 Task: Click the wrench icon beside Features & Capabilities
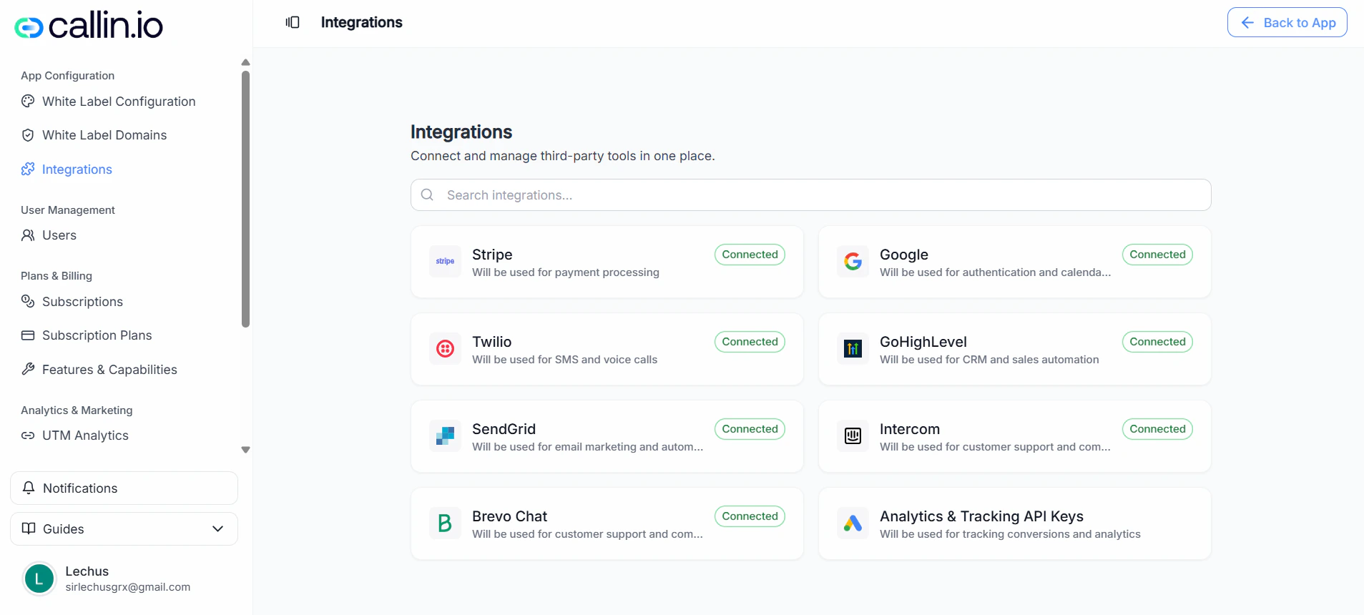coord(28,370)
